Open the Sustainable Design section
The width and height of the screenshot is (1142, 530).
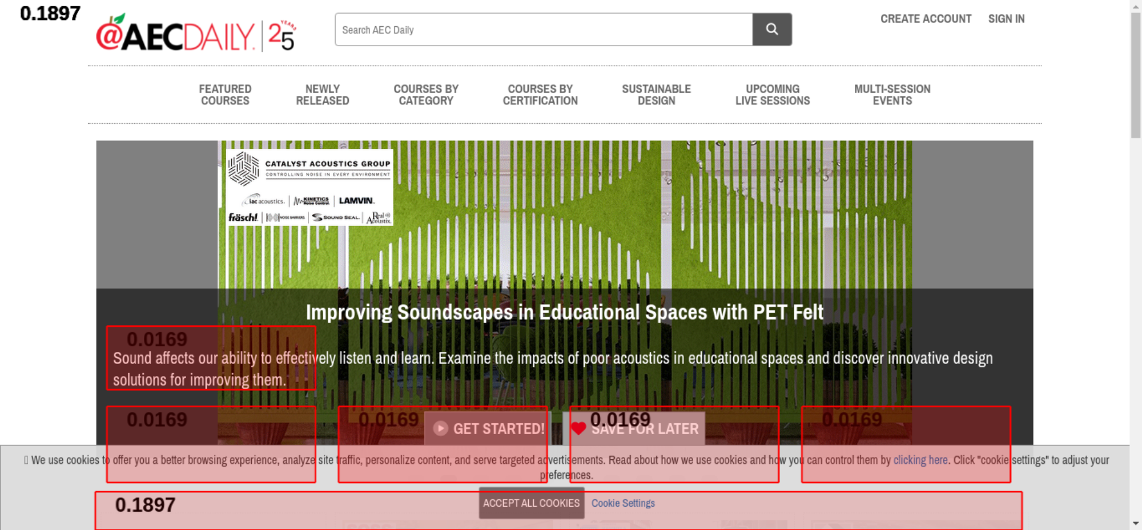click(x=656, y=95)
